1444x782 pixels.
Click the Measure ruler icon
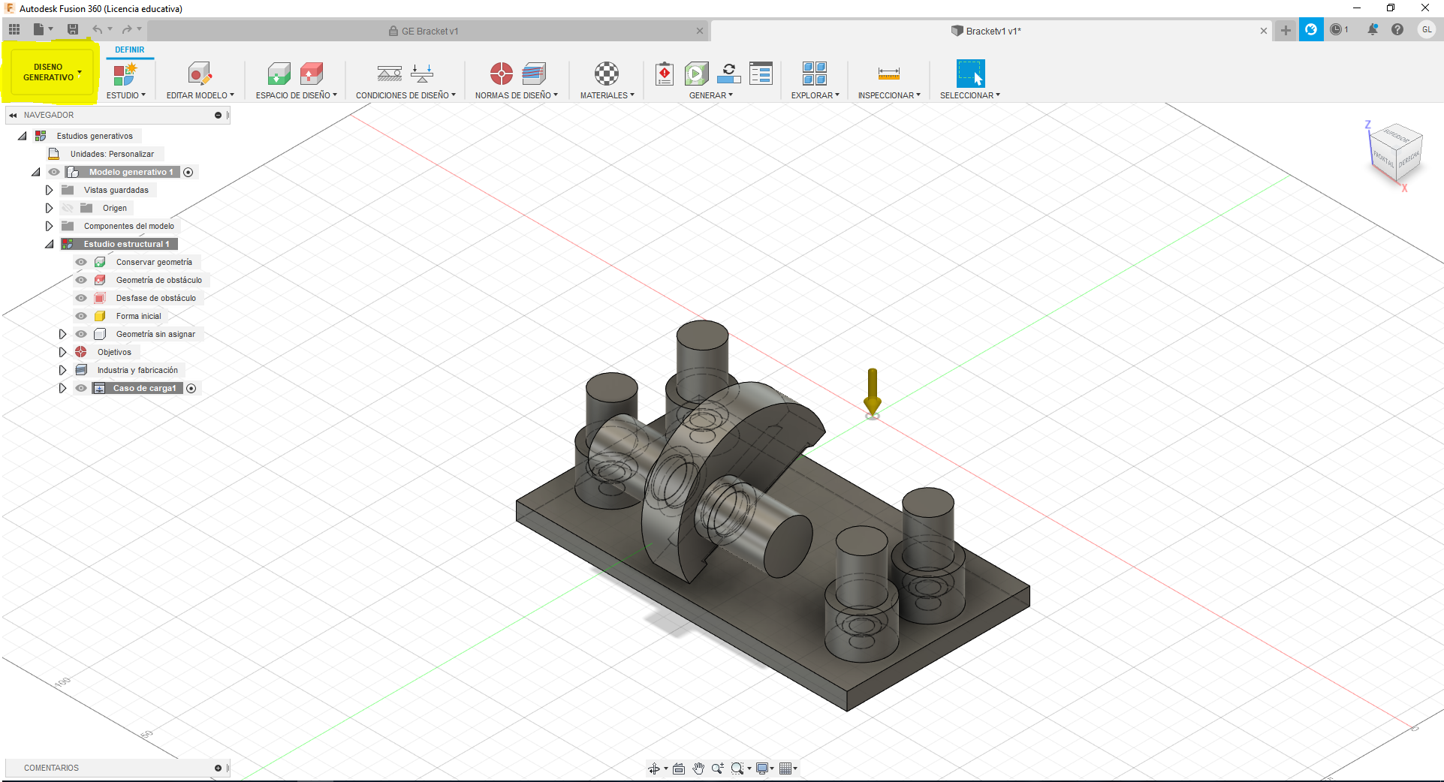888,74
